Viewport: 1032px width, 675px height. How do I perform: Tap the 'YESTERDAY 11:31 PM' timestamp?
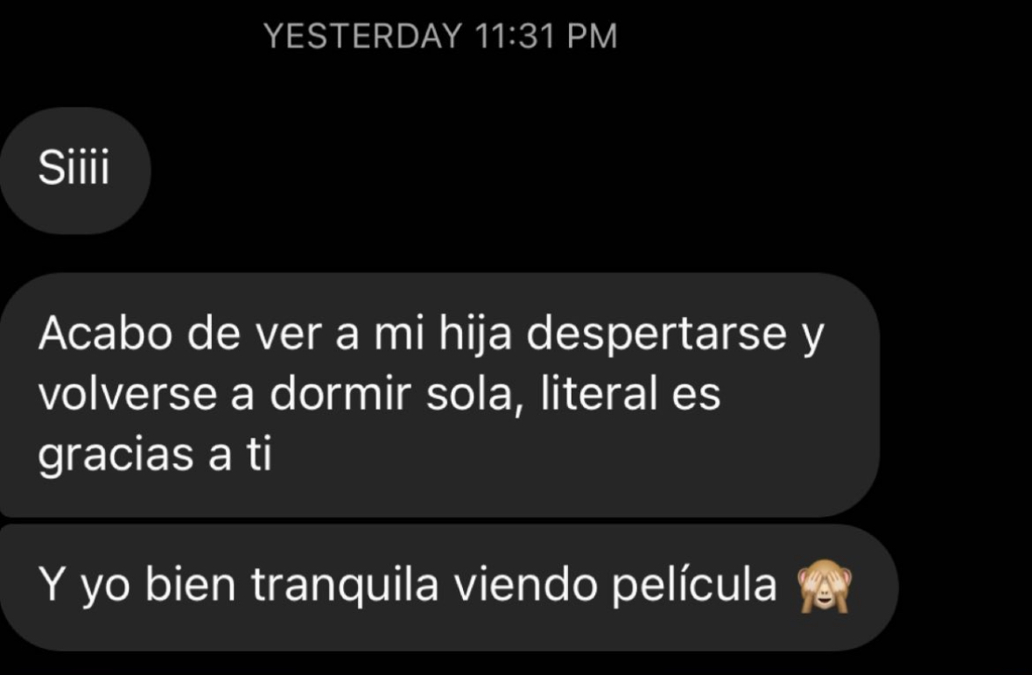pyautogui.click(x=439, y=36)
